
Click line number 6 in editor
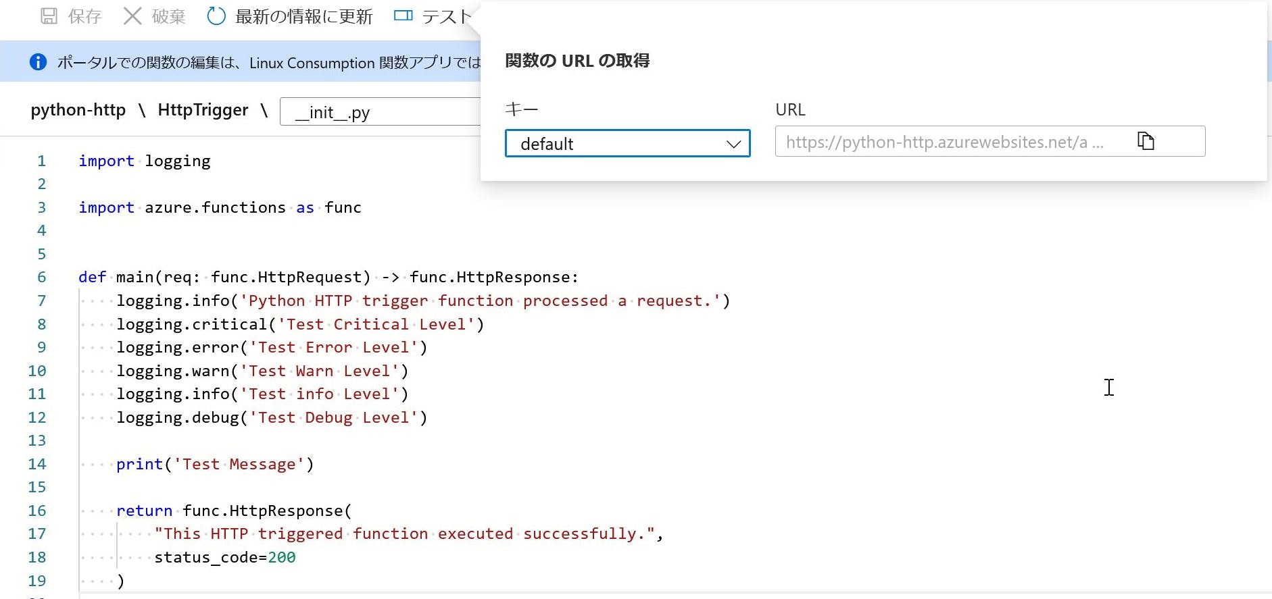41,277
